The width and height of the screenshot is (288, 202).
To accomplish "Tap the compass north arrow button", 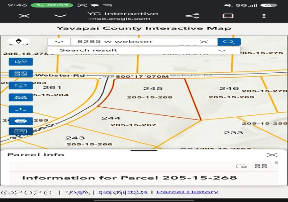I will click(18, 41).
